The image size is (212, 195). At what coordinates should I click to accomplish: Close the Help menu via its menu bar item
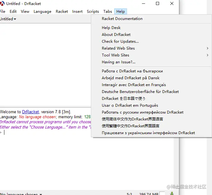click(120, 12)
